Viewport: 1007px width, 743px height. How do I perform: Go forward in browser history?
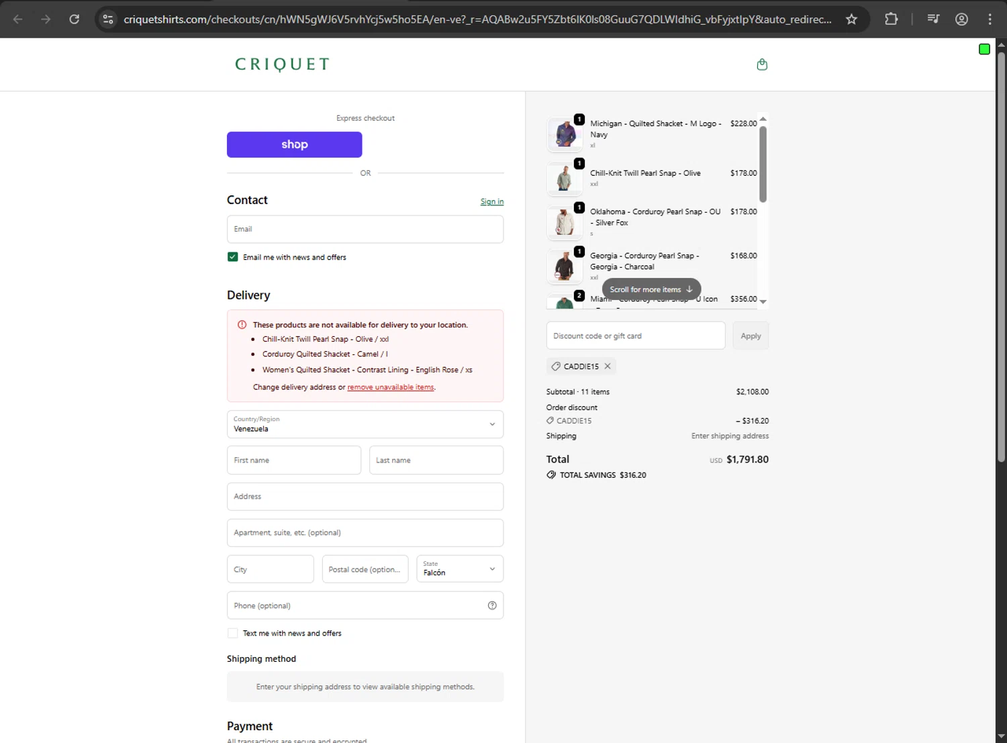46,19
